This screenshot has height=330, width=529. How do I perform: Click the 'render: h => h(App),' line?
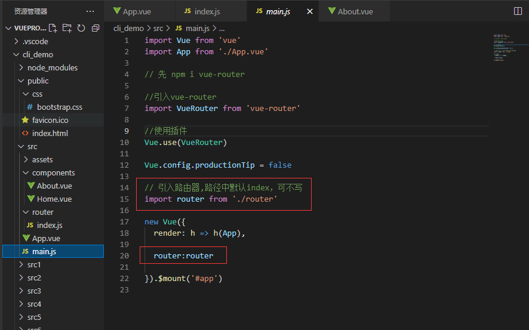199,233
